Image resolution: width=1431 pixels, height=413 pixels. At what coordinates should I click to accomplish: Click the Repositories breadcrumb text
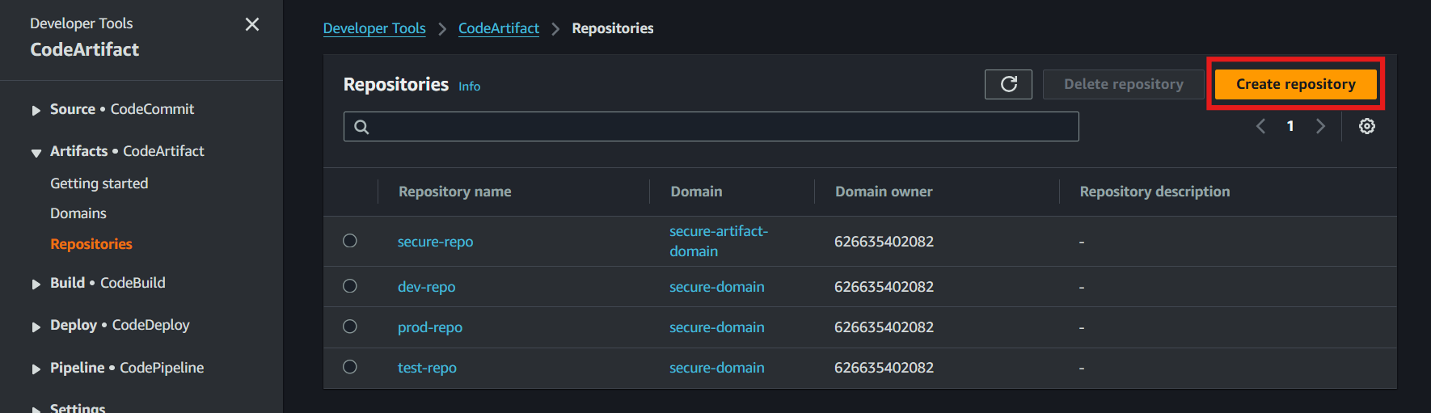coord(613,28)
